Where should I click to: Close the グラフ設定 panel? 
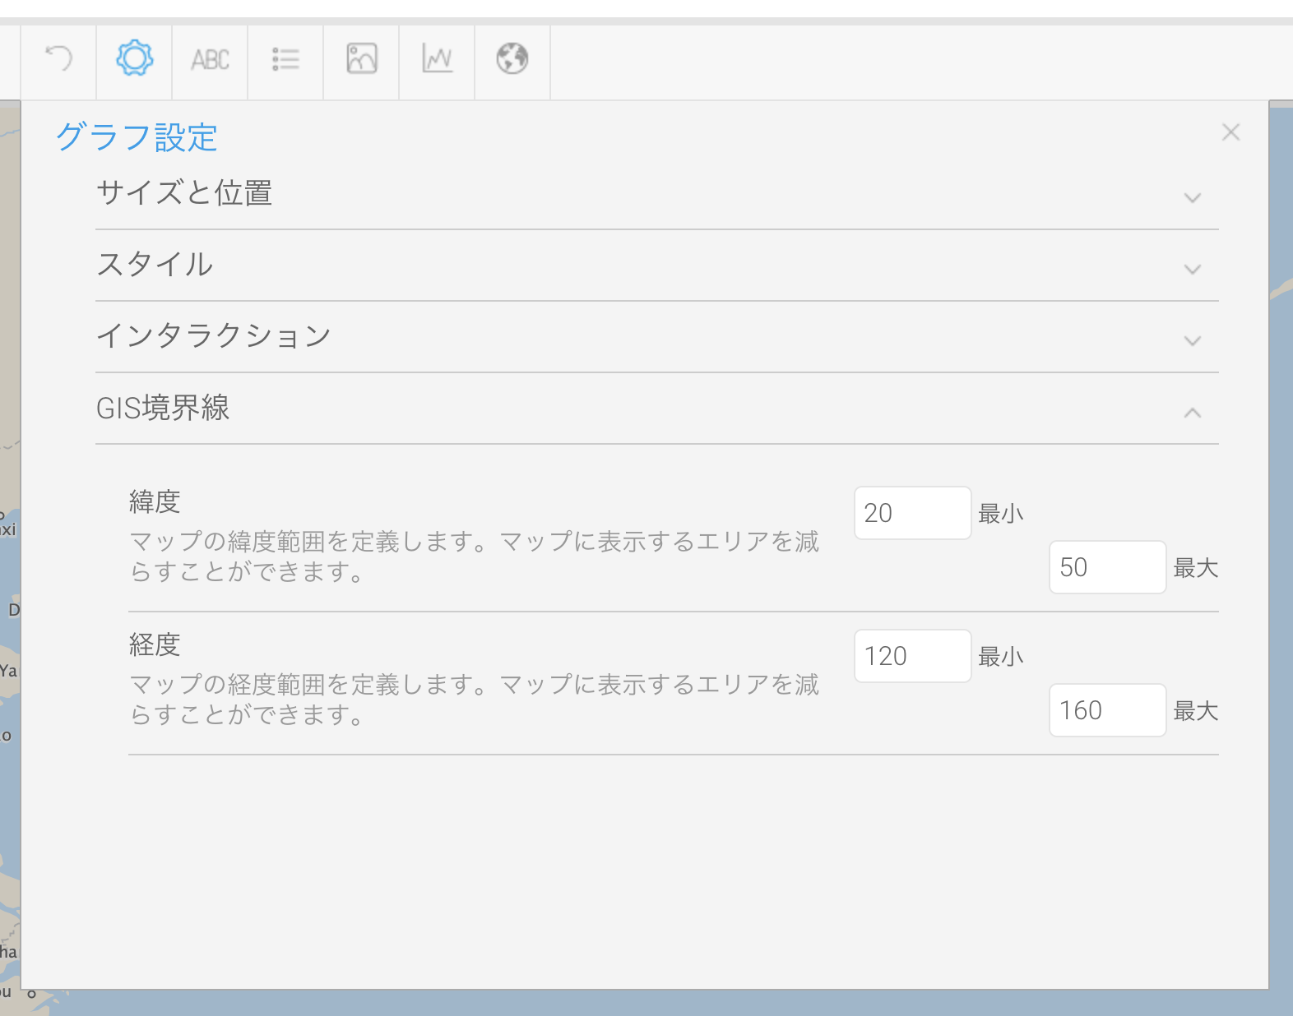(1230, 132)
